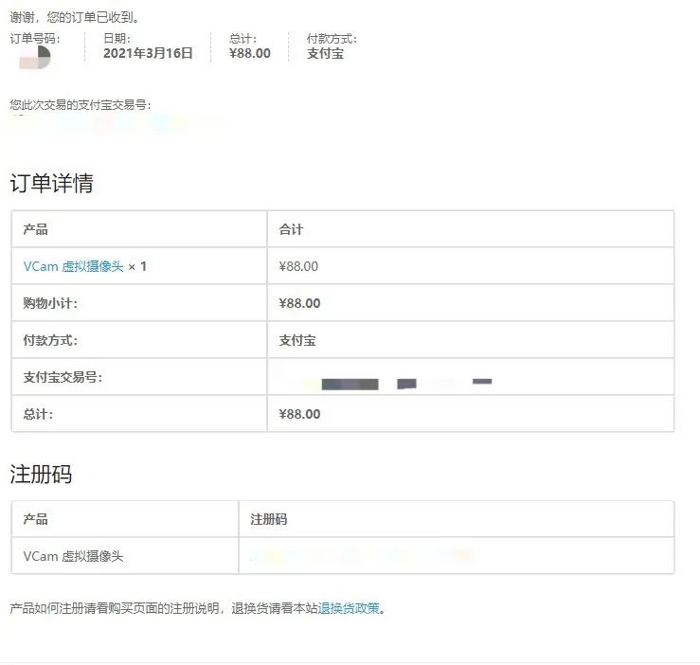Screen dimensions: 700x665
Task: Click the 订单详情 heading
Action: click(52, 183)
